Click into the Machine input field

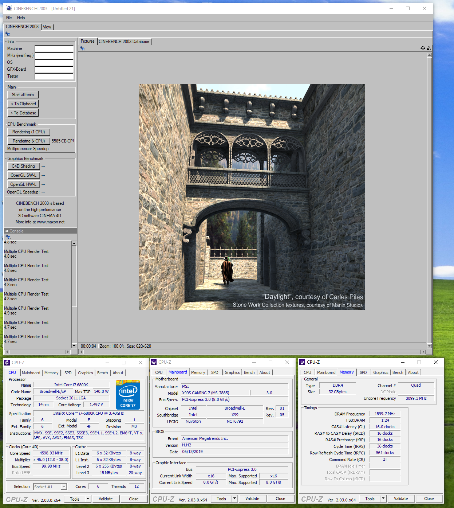(x=54, y=48)
